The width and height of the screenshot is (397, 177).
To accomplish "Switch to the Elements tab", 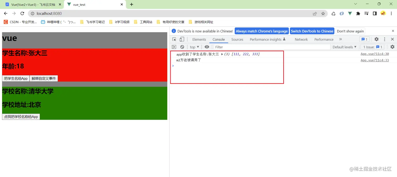I will tap(199, 39).
